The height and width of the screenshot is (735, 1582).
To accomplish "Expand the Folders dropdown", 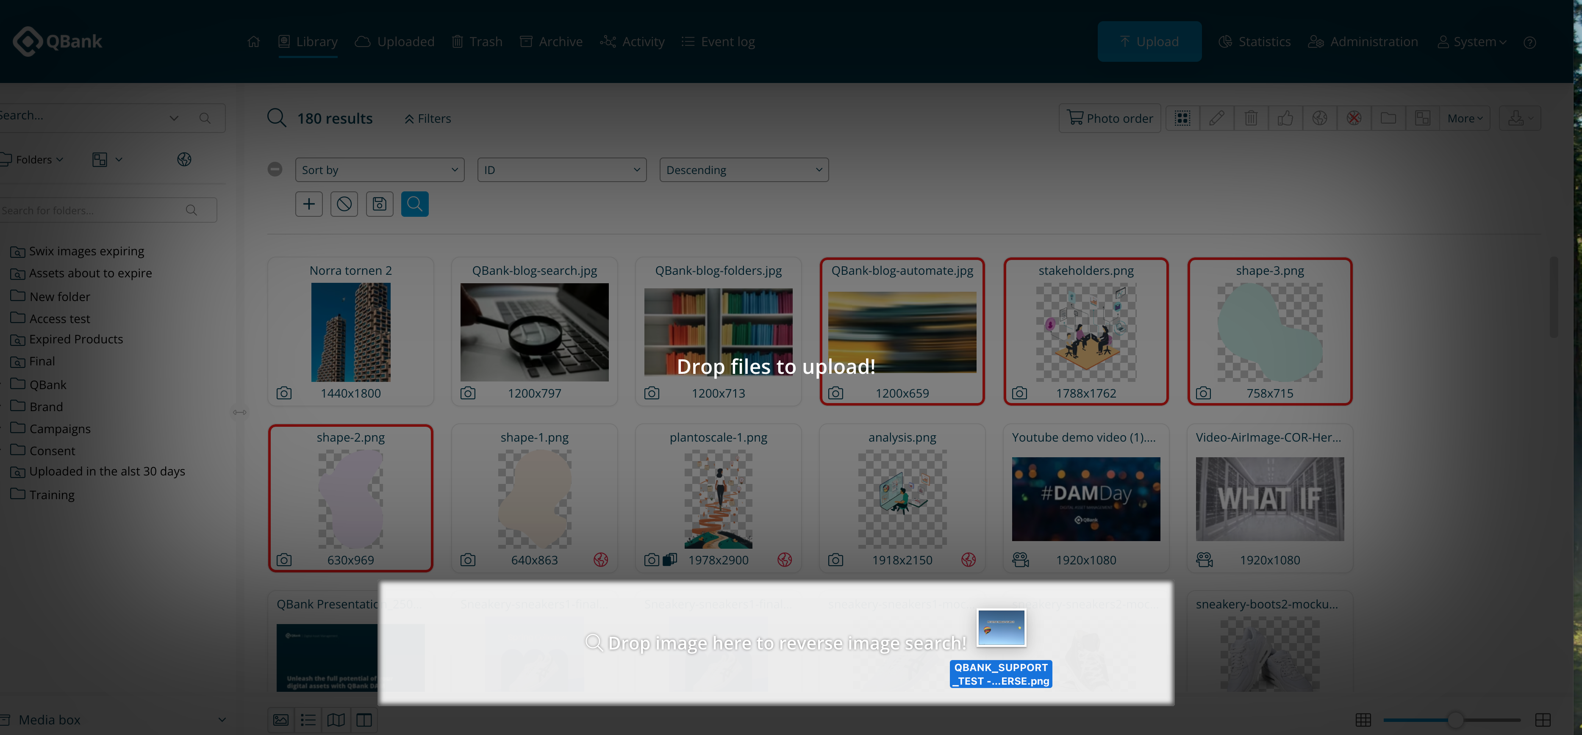I will click(32, 160).
